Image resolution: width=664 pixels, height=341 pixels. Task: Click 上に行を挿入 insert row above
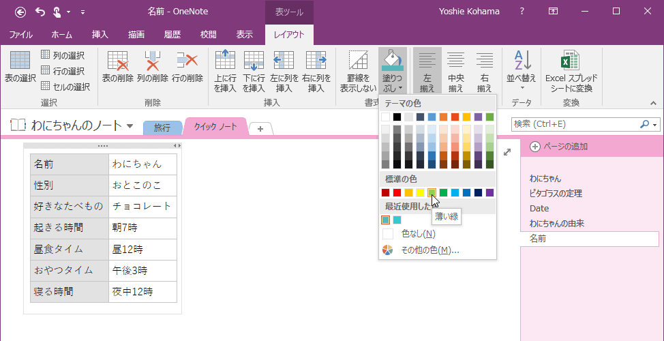click(x=225, y=71)
